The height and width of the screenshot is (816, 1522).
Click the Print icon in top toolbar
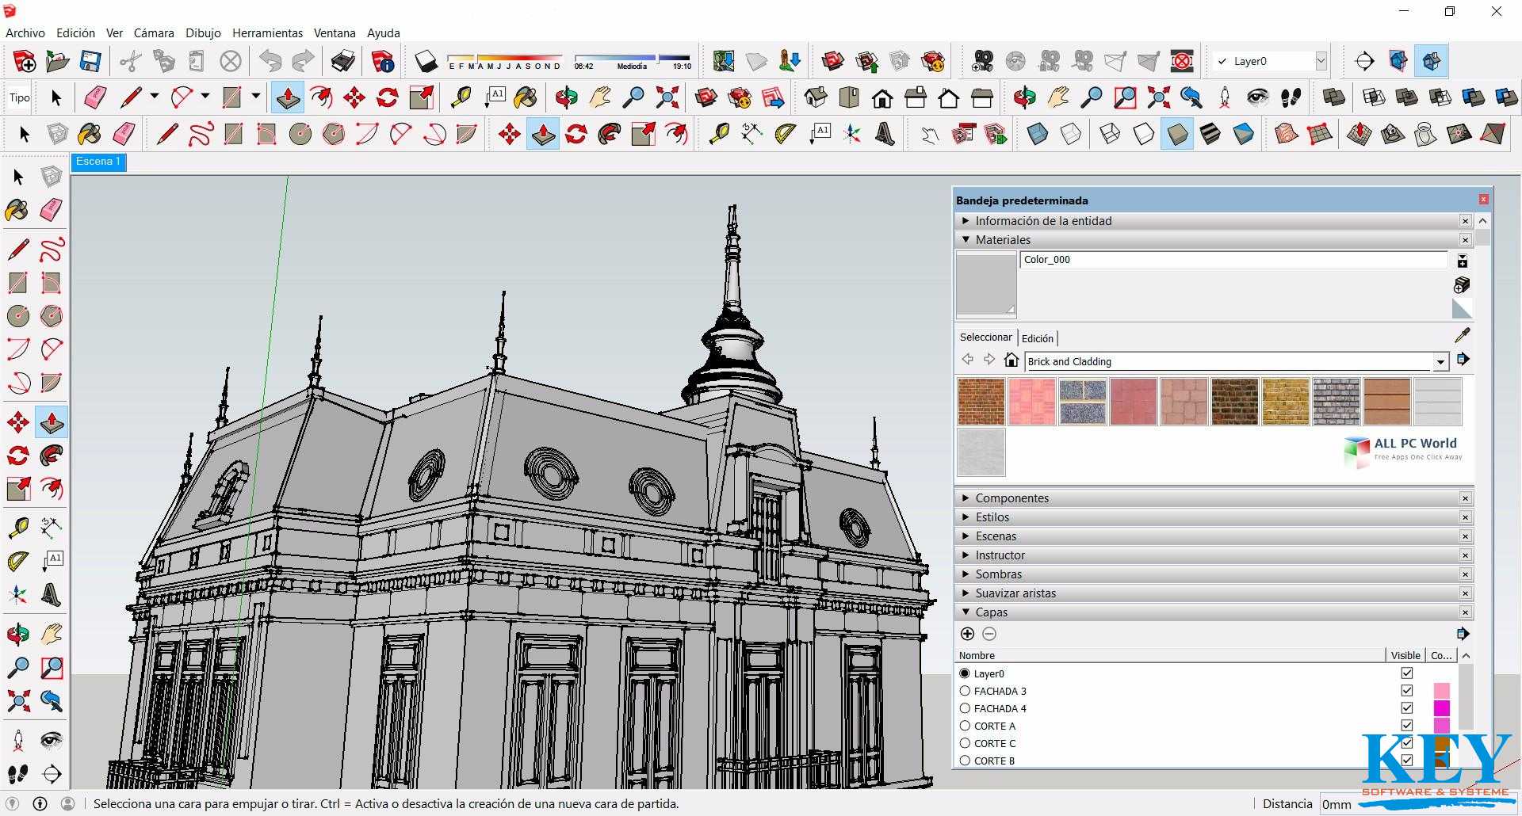(x=342, y=61)
